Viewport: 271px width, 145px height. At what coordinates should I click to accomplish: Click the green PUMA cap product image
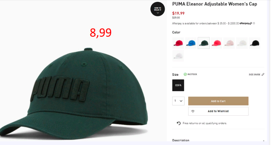(x=74, y=93)
